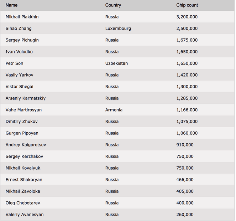Click Andrey Kaigorotsev's name
Image resolution: width=236 pixels, height=221 pixels.
pos(26,145)
